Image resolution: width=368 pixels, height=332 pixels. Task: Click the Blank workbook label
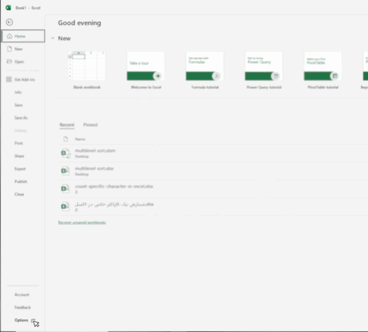pos(87,87)
